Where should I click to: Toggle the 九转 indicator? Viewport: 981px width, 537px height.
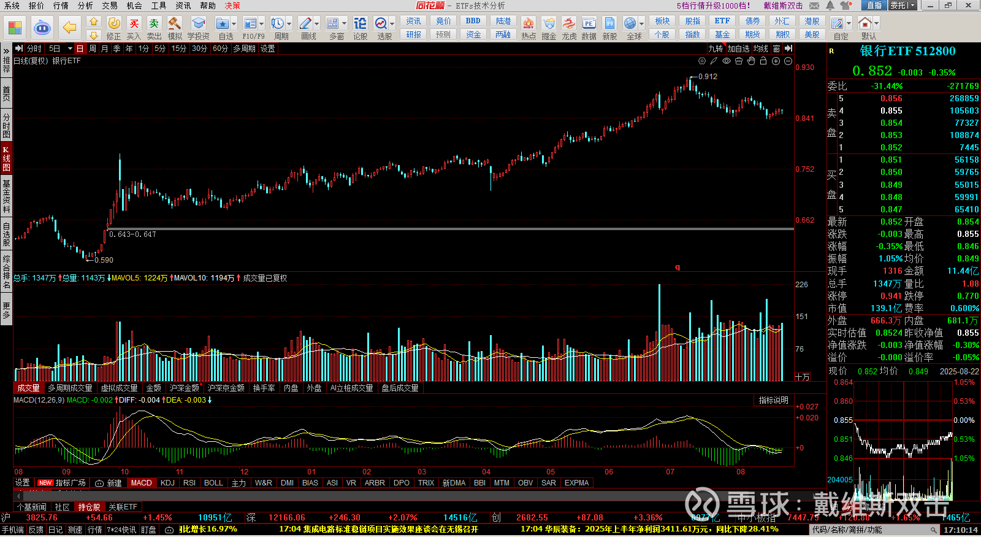(716, 48)
